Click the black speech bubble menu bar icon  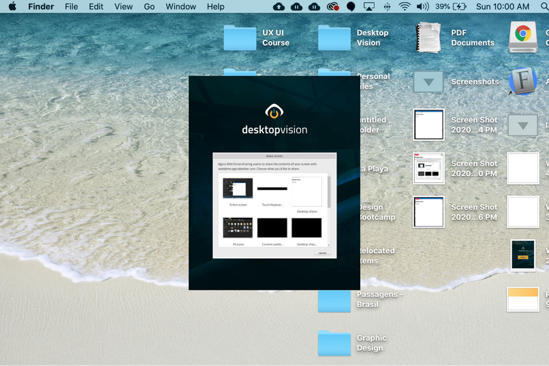[x=351, y=7]
